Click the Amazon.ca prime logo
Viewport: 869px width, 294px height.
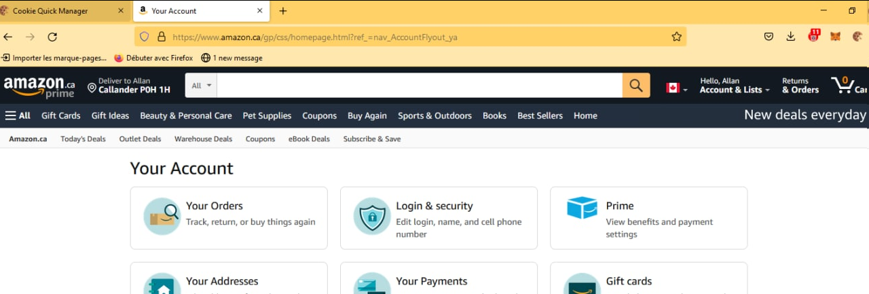click(39, 86)
